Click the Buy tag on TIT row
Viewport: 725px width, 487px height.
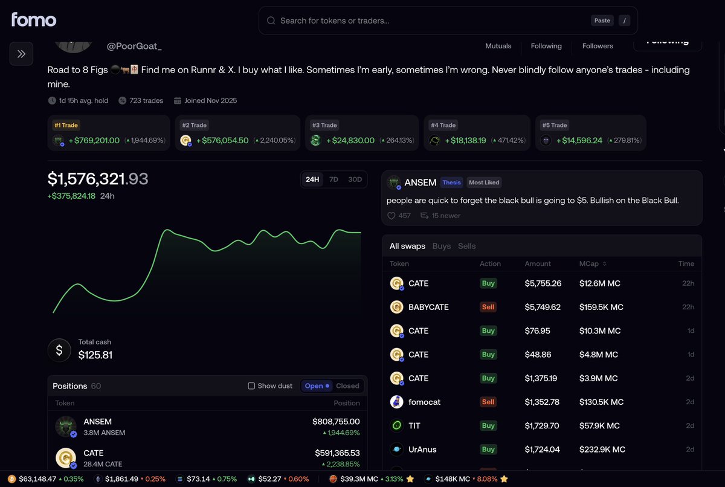(488, 425)
